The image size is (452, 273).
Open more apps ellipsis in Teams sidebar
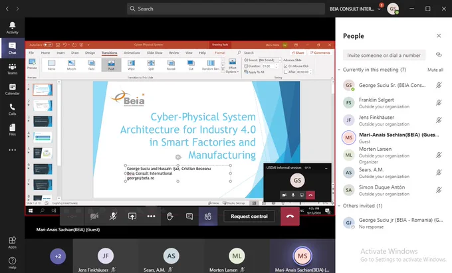pos(12,150)
